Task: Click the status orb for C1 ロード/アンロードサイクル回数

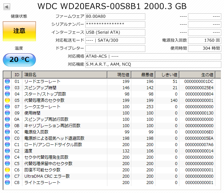Action: [7, 144]
